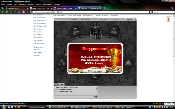Open 'Мои Сообщения (2)' in sidebar
The image size is (175, 109).
click(x=40, y=26)
